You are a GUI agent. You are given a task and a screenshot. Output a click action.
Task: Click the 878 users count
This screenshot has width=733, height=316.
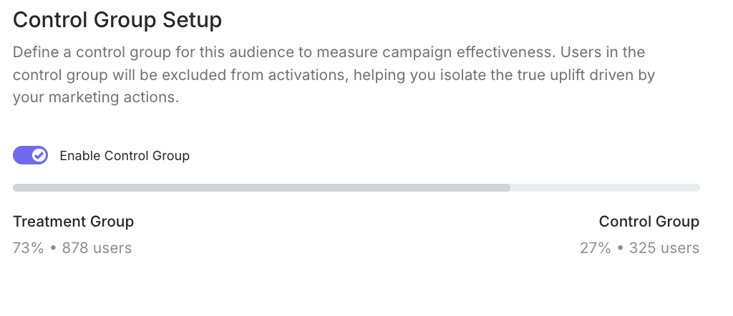point(97,248)
